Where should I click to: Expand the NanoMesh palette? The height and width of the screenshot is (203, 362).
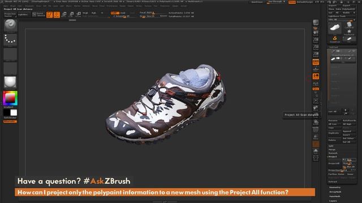tap(335, 196)
